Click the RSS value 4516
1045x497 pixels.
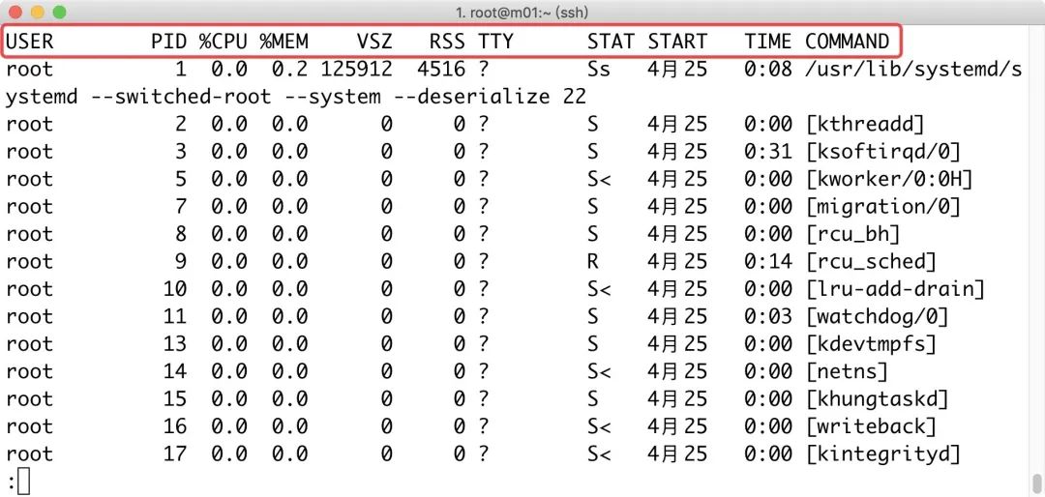[x=441, y=69]
